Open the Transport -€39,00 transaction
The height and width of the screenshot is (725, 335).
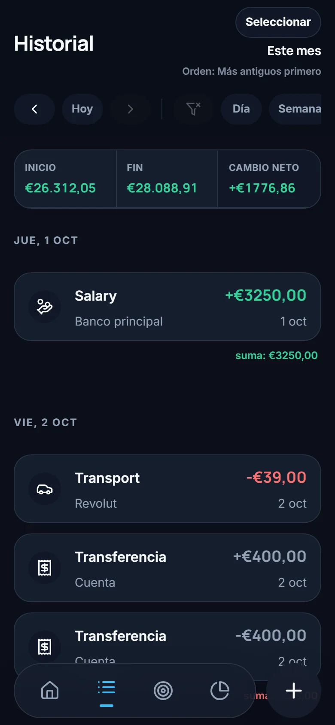pyautogui.click(x=167, y=489)
